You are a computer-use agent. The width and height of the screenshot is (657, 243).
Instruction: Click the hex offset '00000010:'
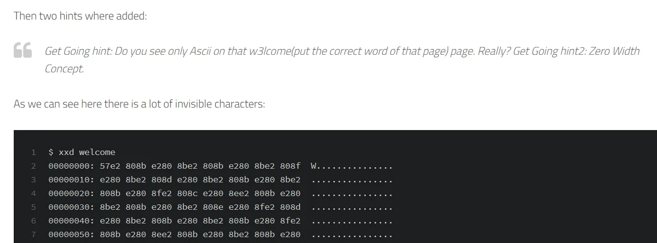pyautogui.click(x=72, y=179)
